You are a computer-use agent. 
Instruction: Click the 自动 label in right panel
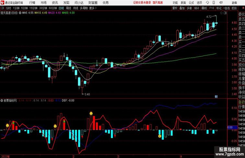point(241,102)
